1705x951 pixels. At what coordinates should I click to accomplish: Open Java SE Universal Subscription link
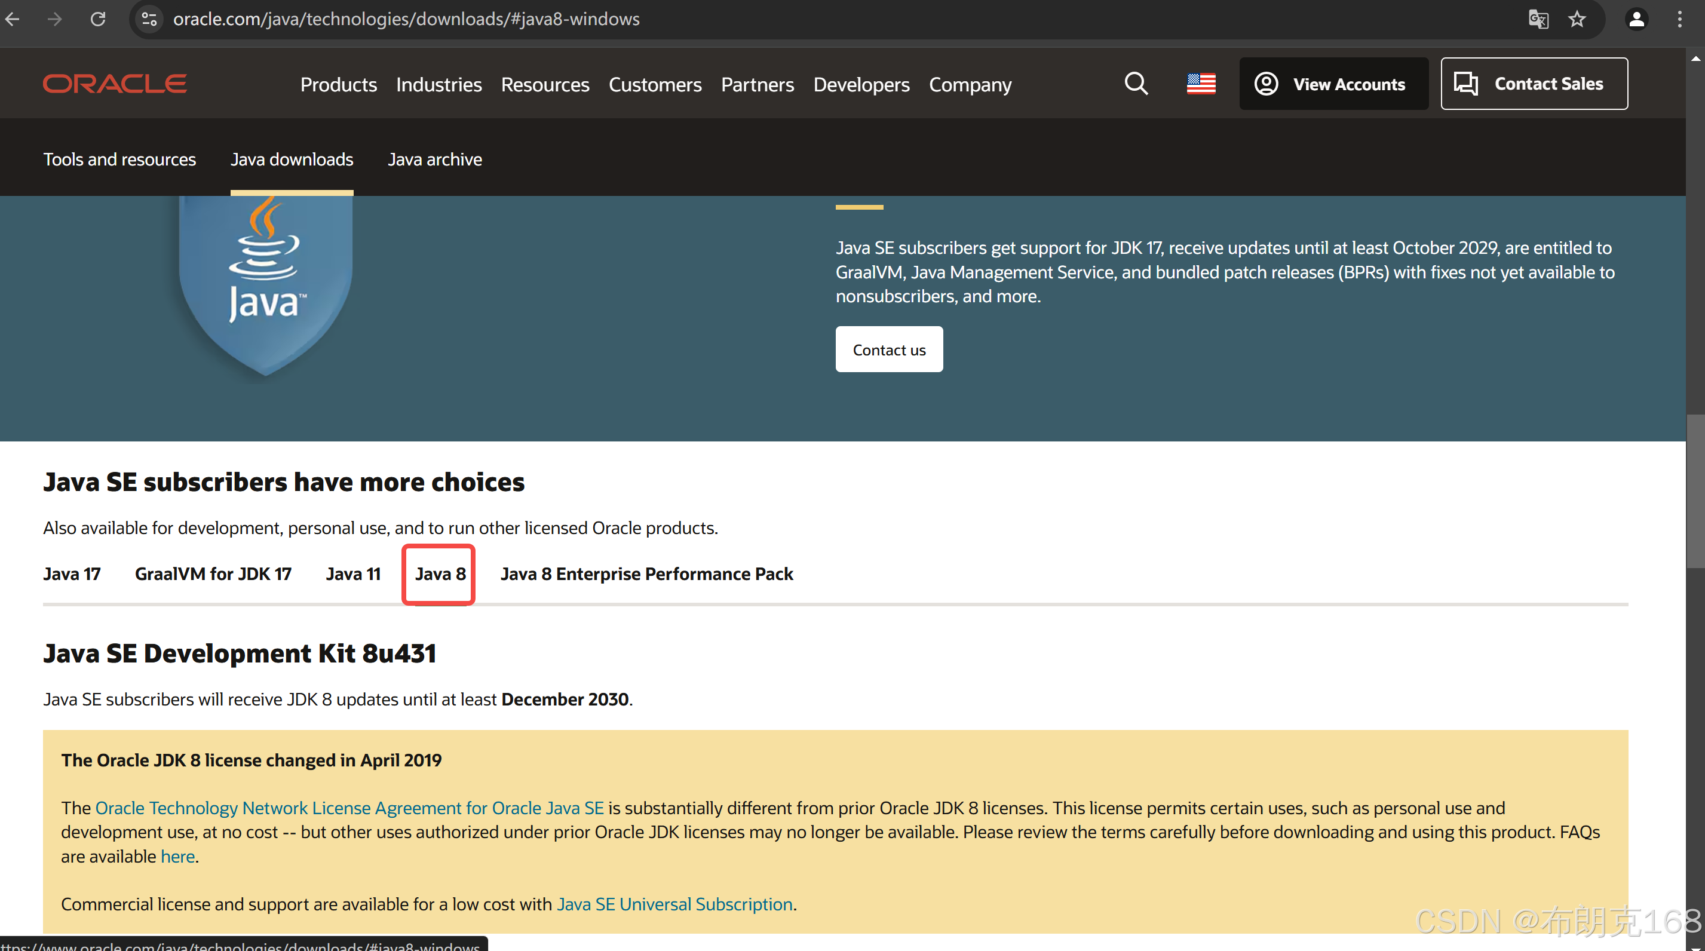pyautogui.click(x=674, y=904)
